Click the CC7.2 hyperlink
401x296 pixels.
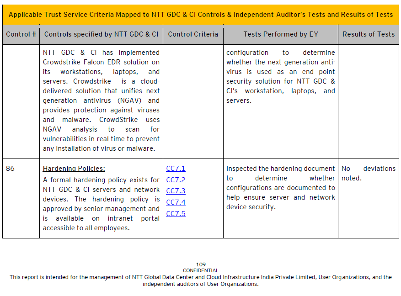176,180
